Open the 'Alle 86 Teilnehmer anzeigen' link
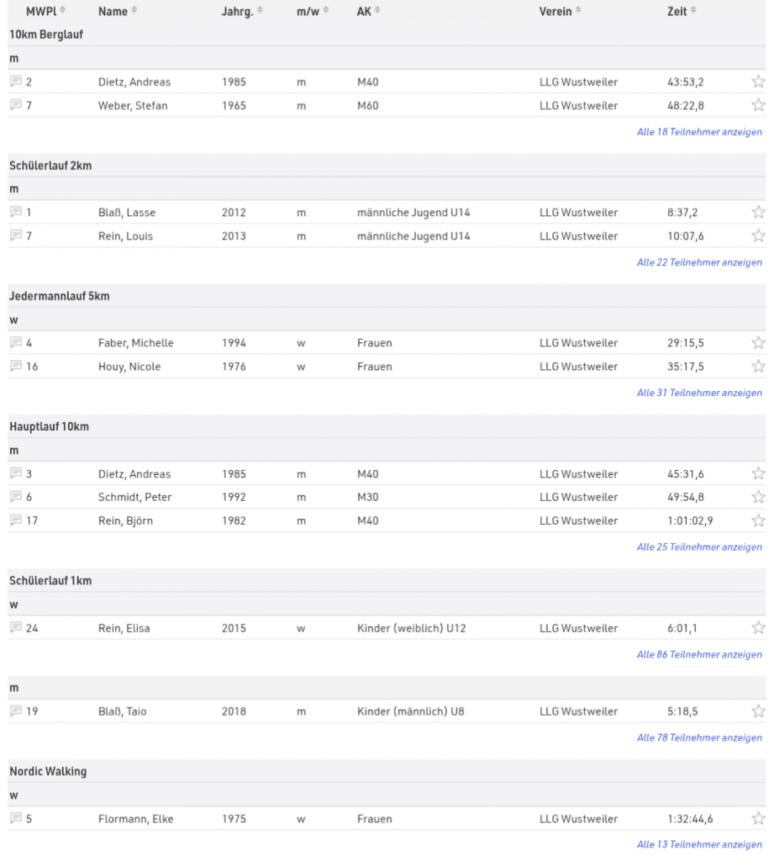The height and width of the screenshot is (861, 774). [699, 655]
